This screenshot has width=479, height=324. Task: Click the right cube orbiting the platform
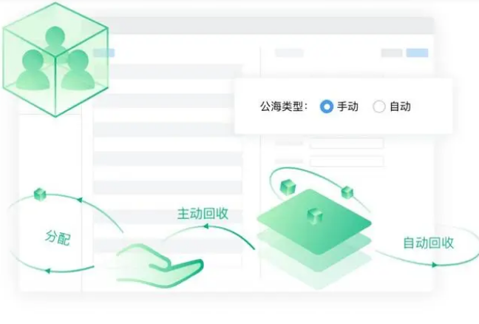pos(347,192)
